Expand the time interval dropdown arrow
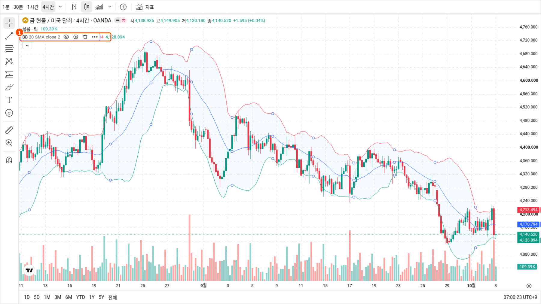The width and height of the screenshot is (541, 304). pyautogui.click(x=60, y=7)
